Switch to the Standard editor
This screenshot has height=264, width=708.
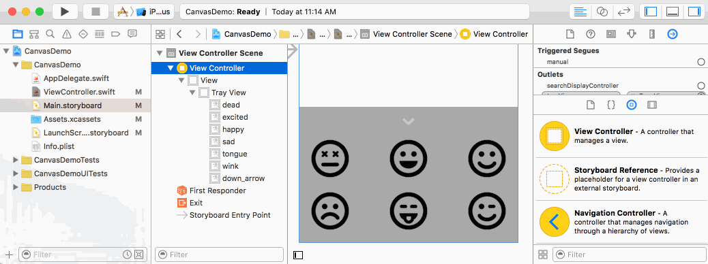tap(580, 12)
